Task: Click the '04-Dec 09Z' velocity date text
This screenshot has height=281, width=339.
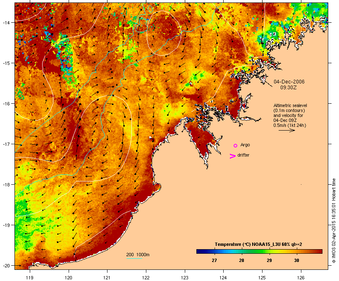Action: (285, 120)
